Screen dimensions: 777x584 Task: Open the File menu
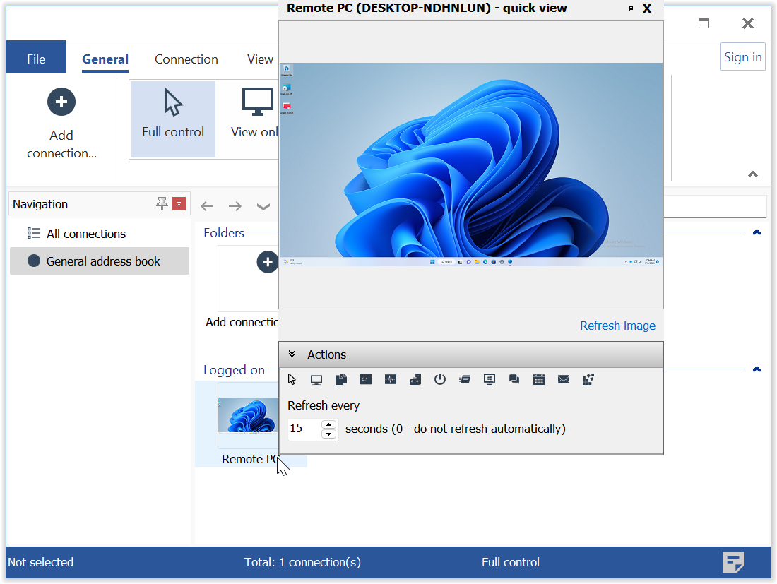(36, 57)
